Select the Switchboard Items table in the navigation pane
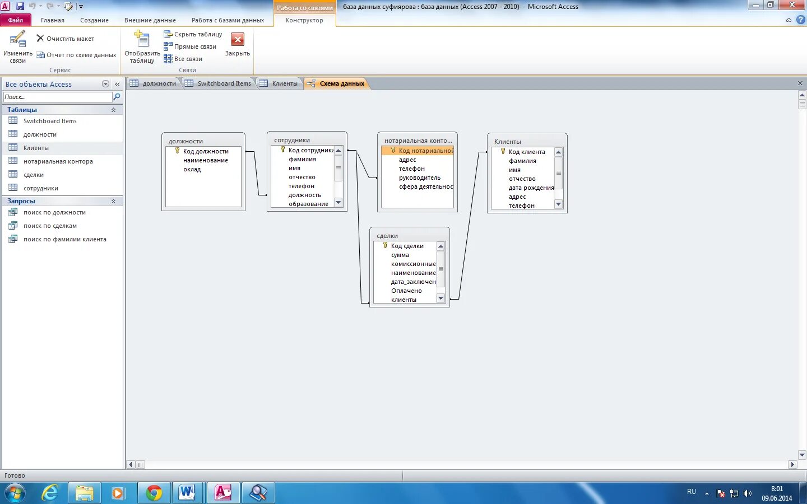This screenshot has width=807, height=504. pyautogui.click(x=62, y=121)
